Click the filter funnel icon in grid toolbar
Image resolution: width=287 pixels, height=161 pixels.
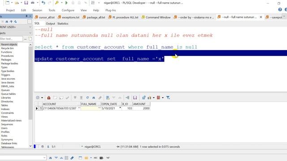point(168,97)
